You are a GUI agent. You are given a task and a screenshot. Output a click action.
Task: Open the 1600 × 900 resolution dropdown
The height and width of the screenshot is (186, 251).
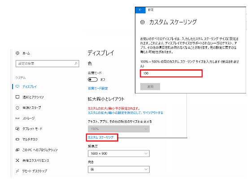pyautogui.click(x=119, y=154)
